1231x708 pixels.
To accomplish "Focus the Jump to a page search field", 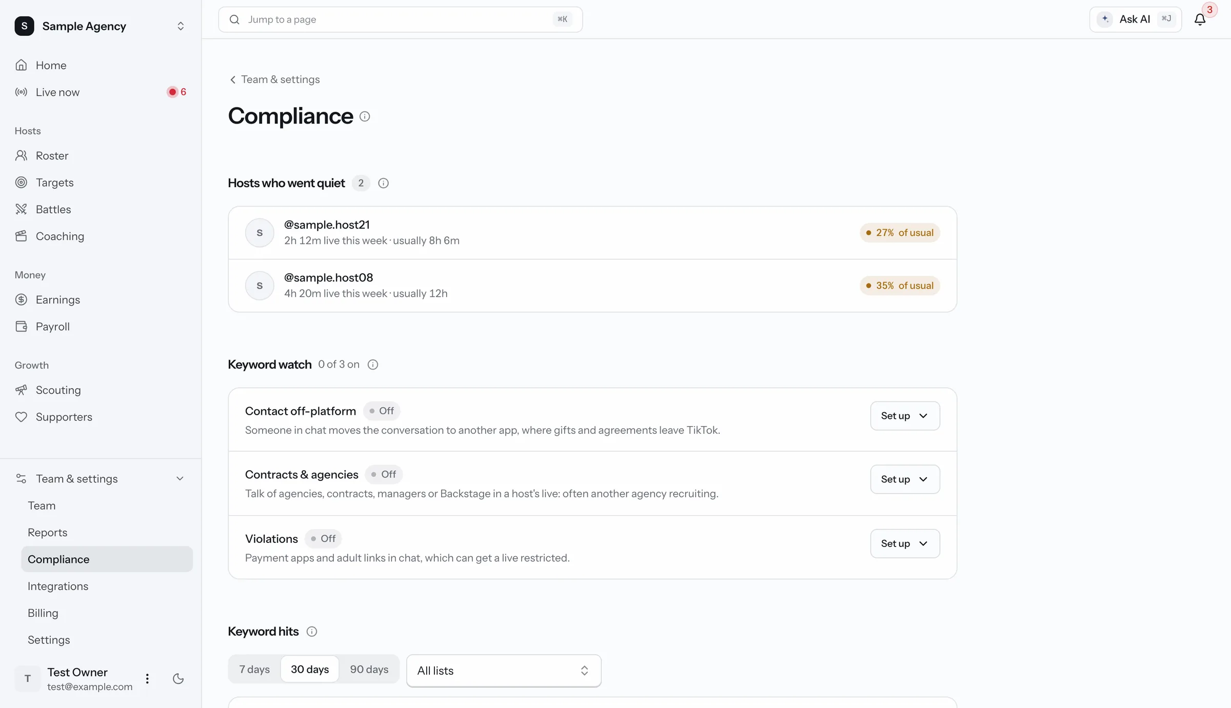I will [x=401, y=19].
